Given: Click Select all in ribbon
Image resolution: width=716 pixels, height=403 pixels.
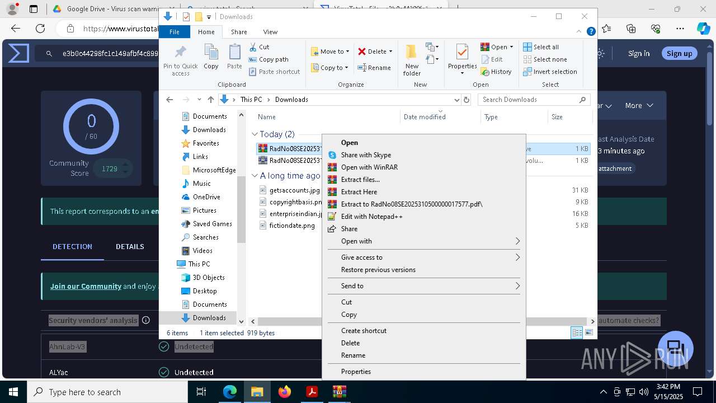Looking at the screenshot, I should coord(541,47).
